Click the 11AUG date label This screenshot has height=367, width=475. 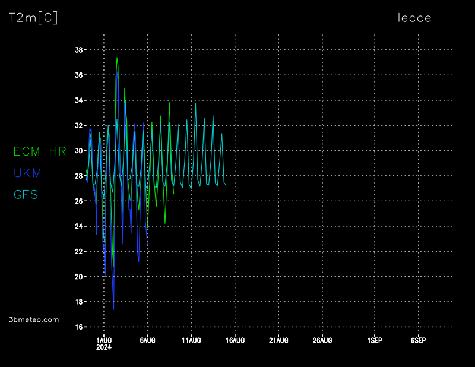coord(191,340)
